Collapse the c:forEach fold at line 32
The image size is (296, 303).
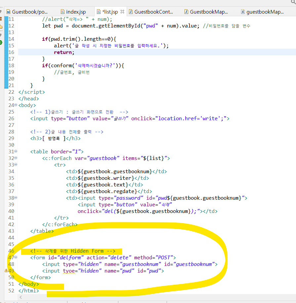point(16,158)
